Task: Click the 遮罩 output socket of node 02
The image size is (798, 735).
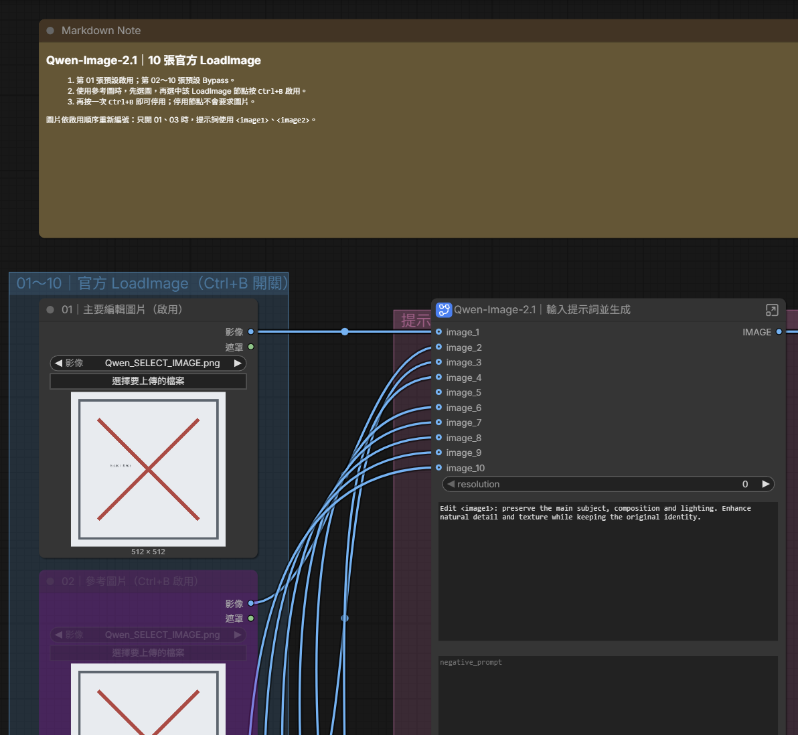Action: pyautogui.click(x=251, y=619)
